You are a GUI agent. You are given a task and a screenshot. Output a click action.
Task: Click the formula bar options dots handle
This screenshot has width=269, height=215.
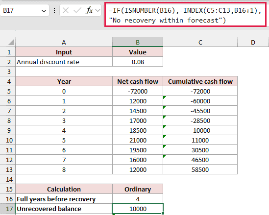[54, 10]
